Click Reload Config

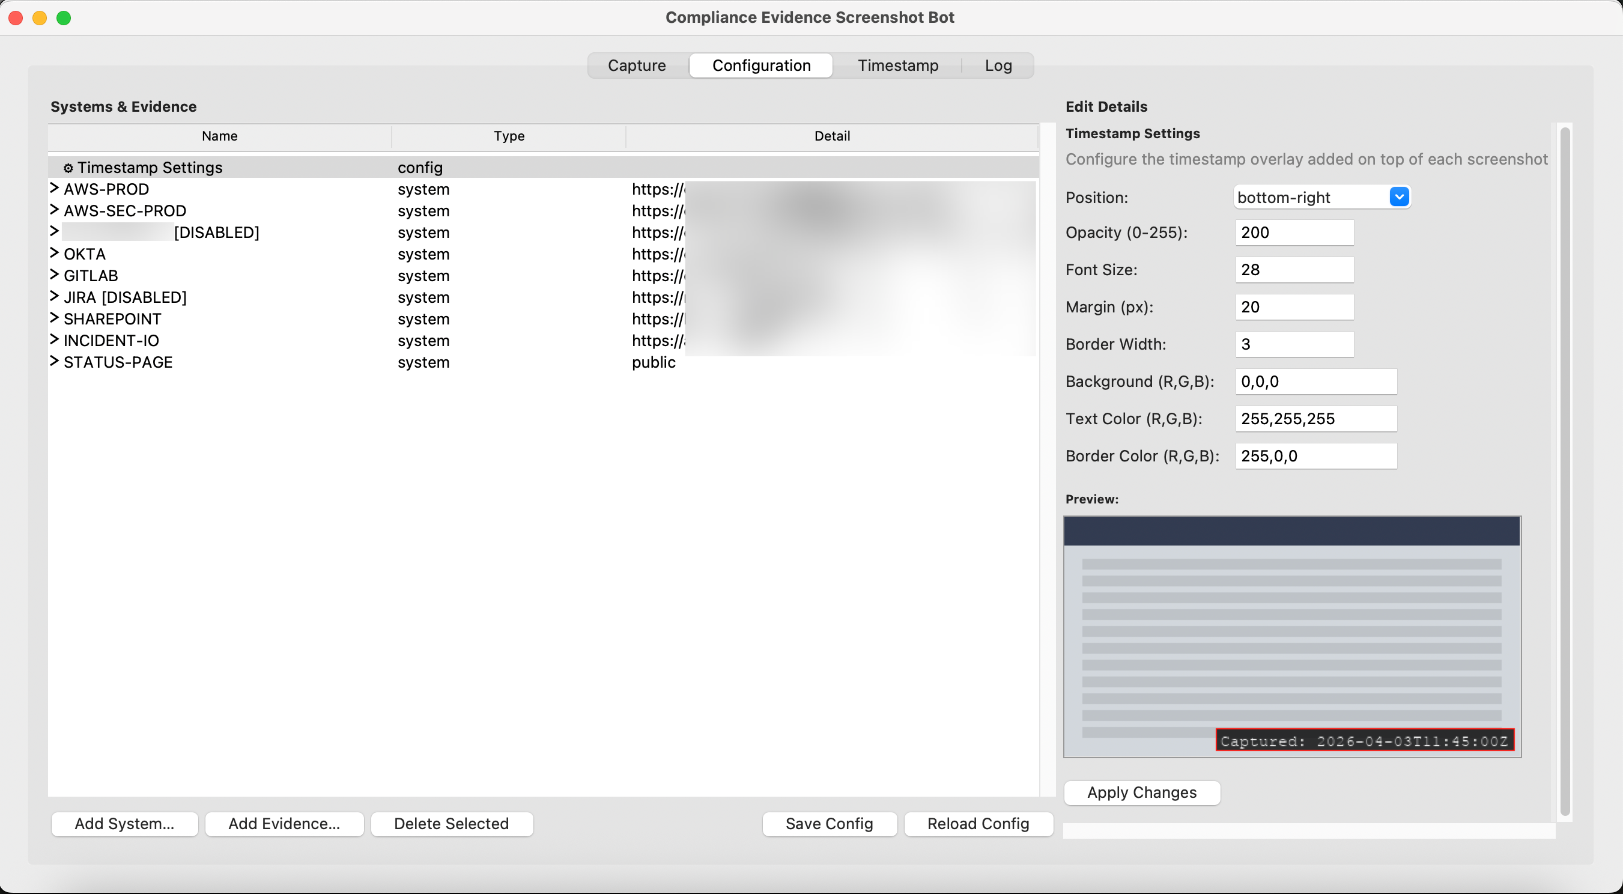977,824
